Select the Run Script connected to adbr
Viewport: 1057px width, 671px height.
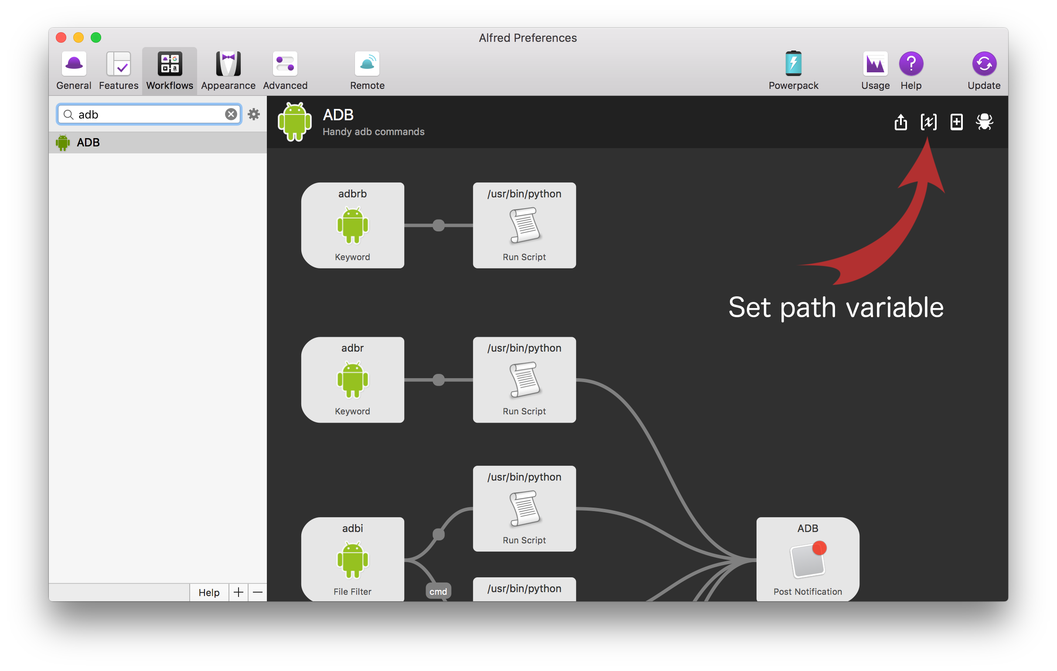tap(524, 380)
